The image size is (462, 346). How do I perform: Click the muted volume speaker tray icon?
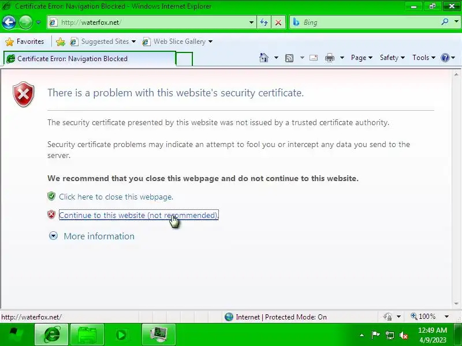[403, 335]
